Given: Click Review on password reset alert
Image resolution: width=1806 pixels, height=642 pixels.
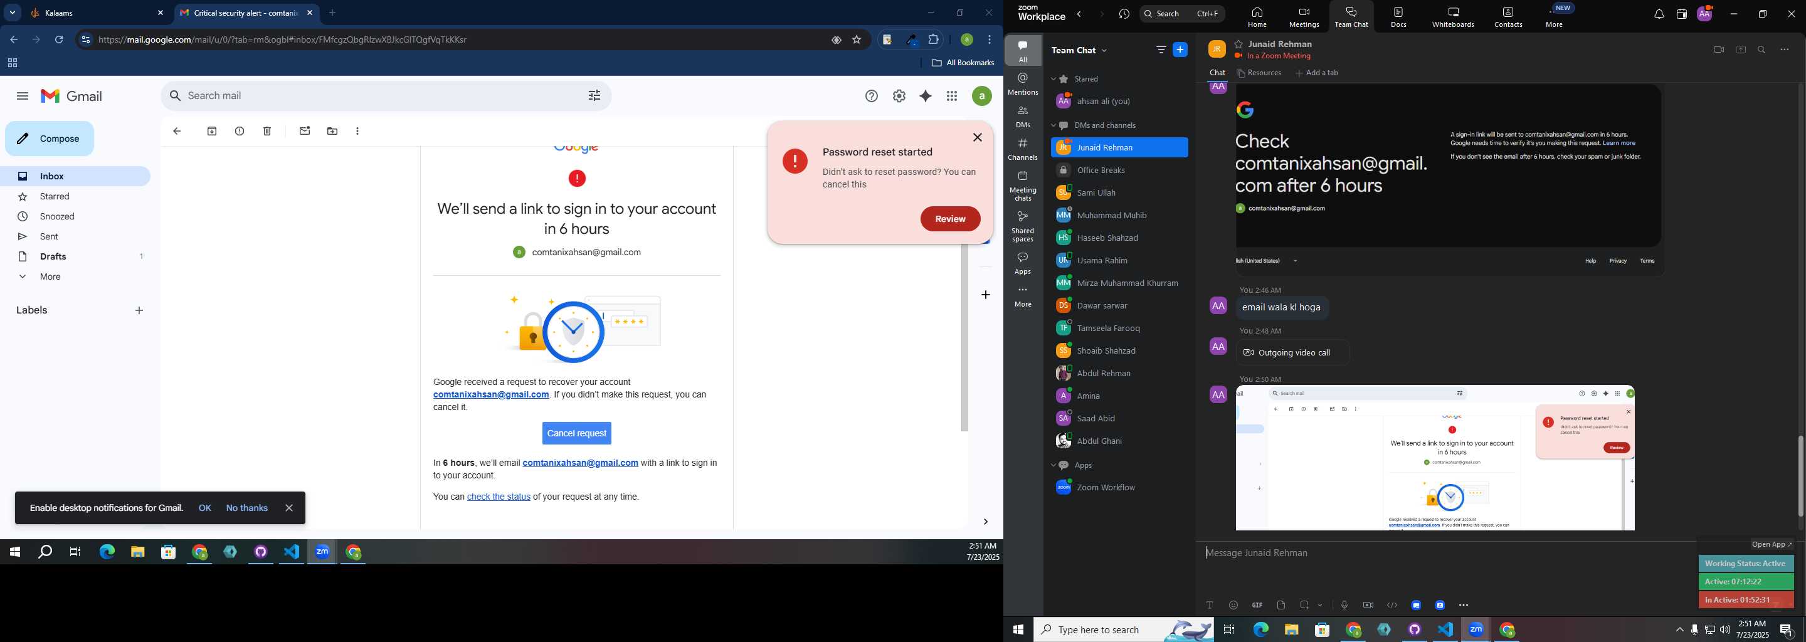Looking at the screenshot, I should point(950,219).
